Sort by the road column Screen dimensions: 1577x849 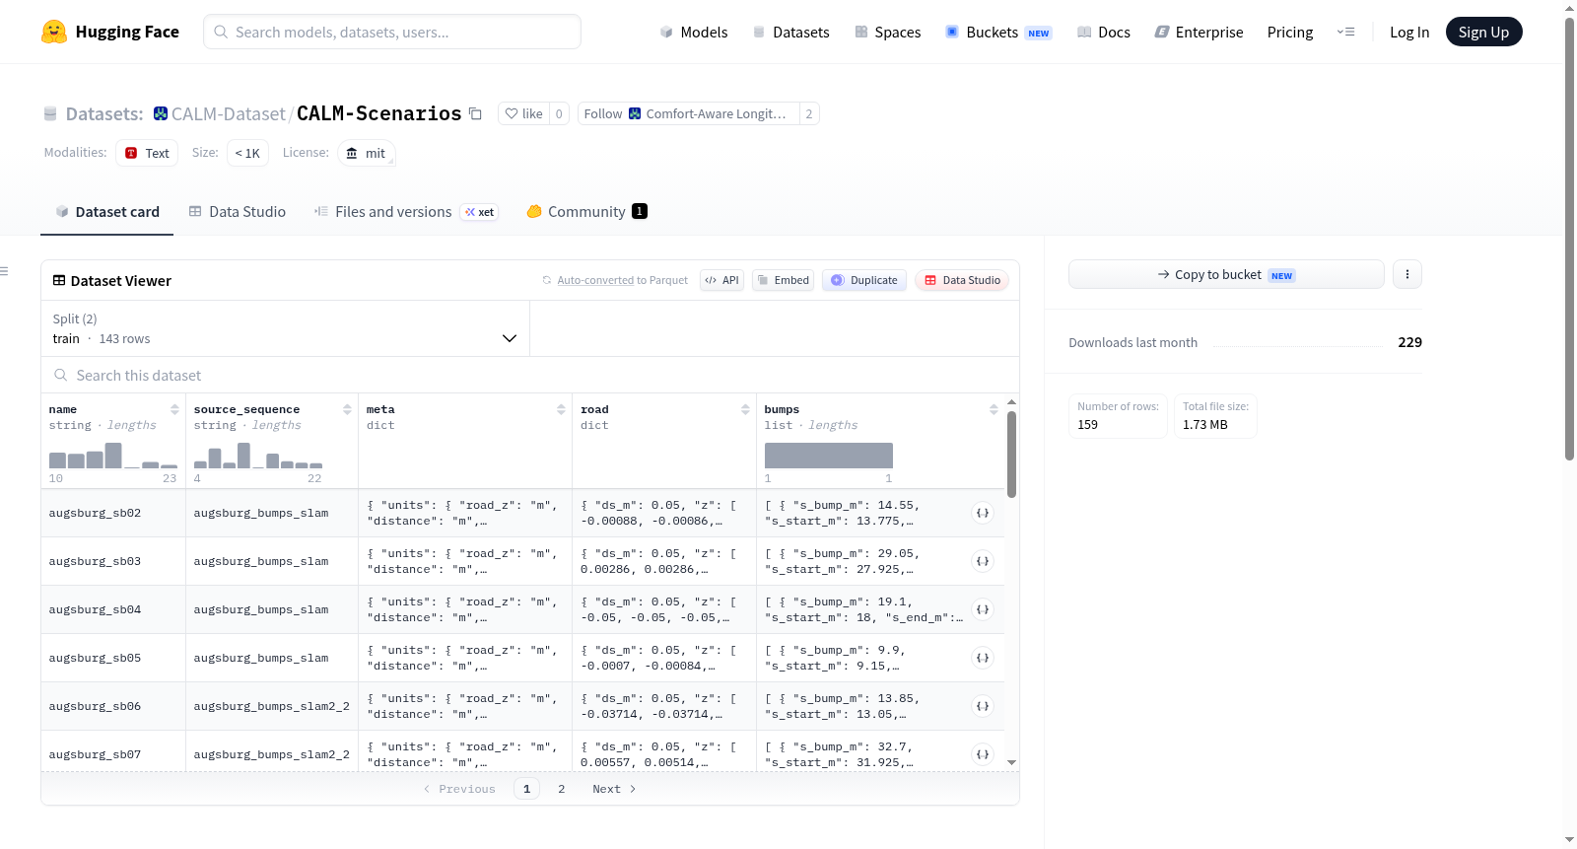coord(745,409)
